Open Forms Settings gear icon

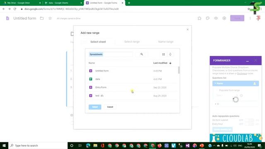224,18
